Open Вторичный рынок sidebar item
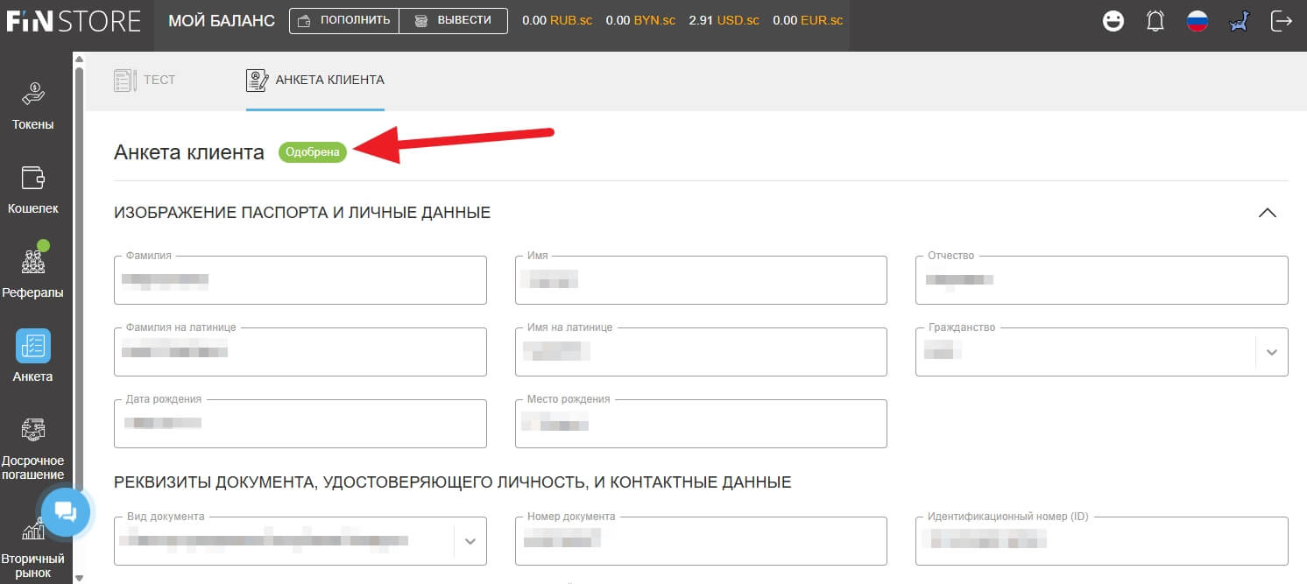The height and width of the screenshot is (584, 1307). point(32,547)
